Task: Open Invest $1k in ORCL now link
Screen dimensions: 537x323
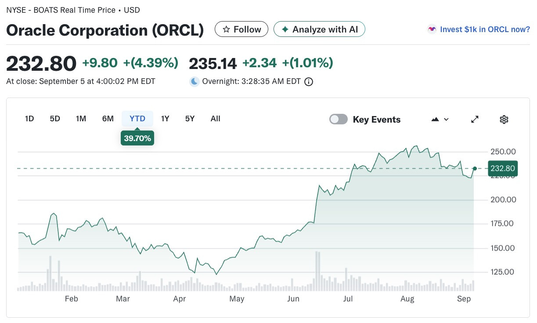Action: [485, 29]
